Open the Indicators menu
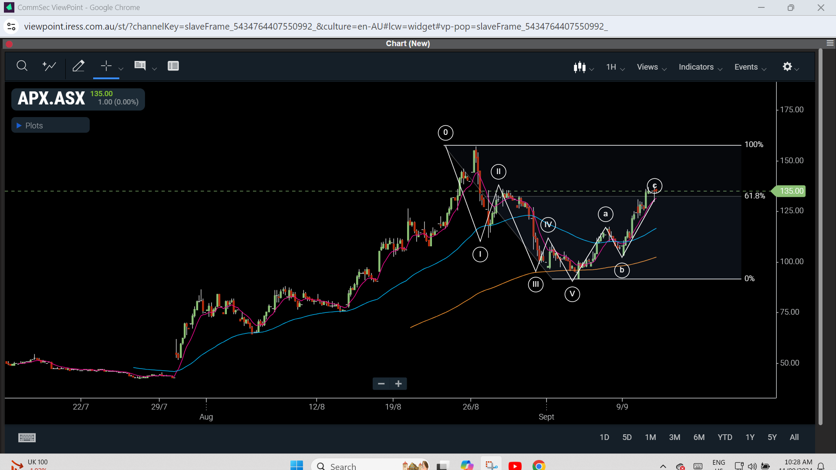Screen dimensions: 836x470 coord(700,67)
